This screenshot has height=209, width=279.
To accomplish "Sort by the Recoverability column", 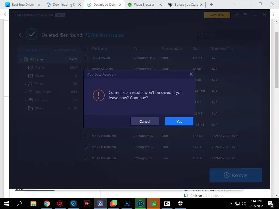I will click(172, 48).
